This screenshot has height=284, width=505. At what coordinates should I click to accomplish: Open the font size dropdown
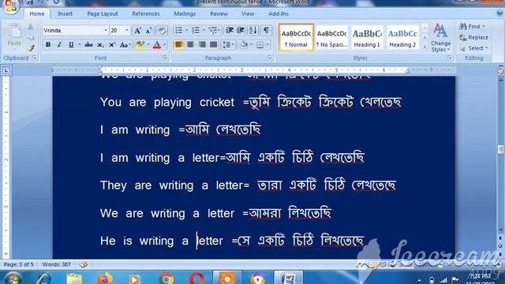tap(127, 30)
